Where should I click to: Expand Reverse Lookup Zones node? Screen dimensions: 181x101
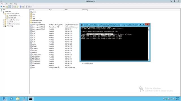[3, 20]
